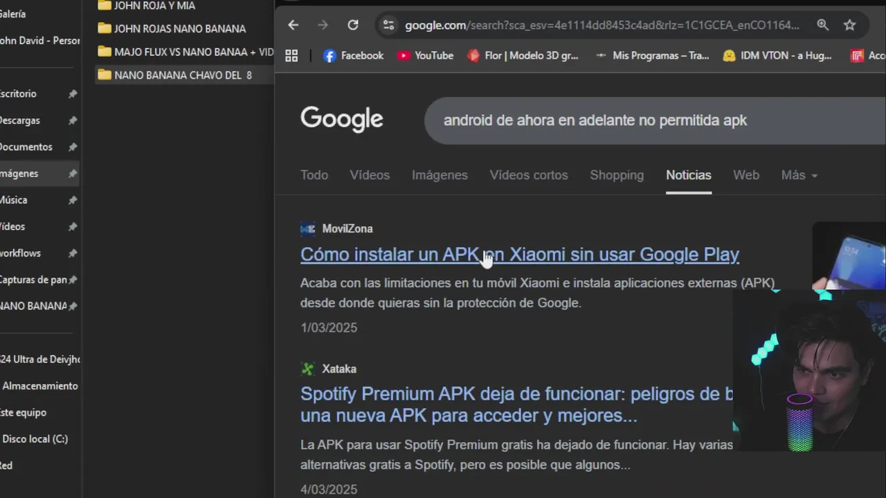Open Descargas in Explorer sidebar

(x=19, y=120)
